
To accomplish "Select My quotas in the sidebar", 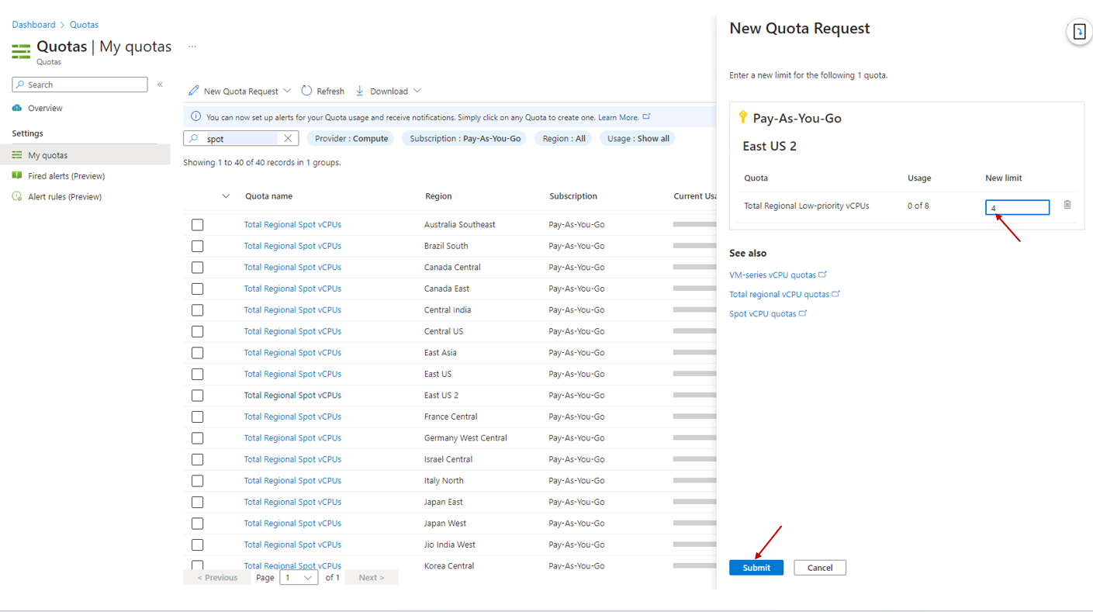I will [85, 155].
